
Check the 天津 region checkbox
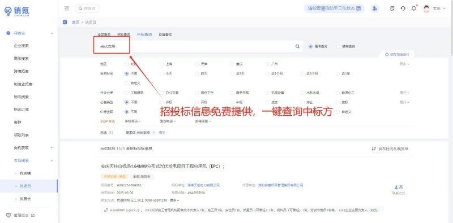(x=197, y=64)
